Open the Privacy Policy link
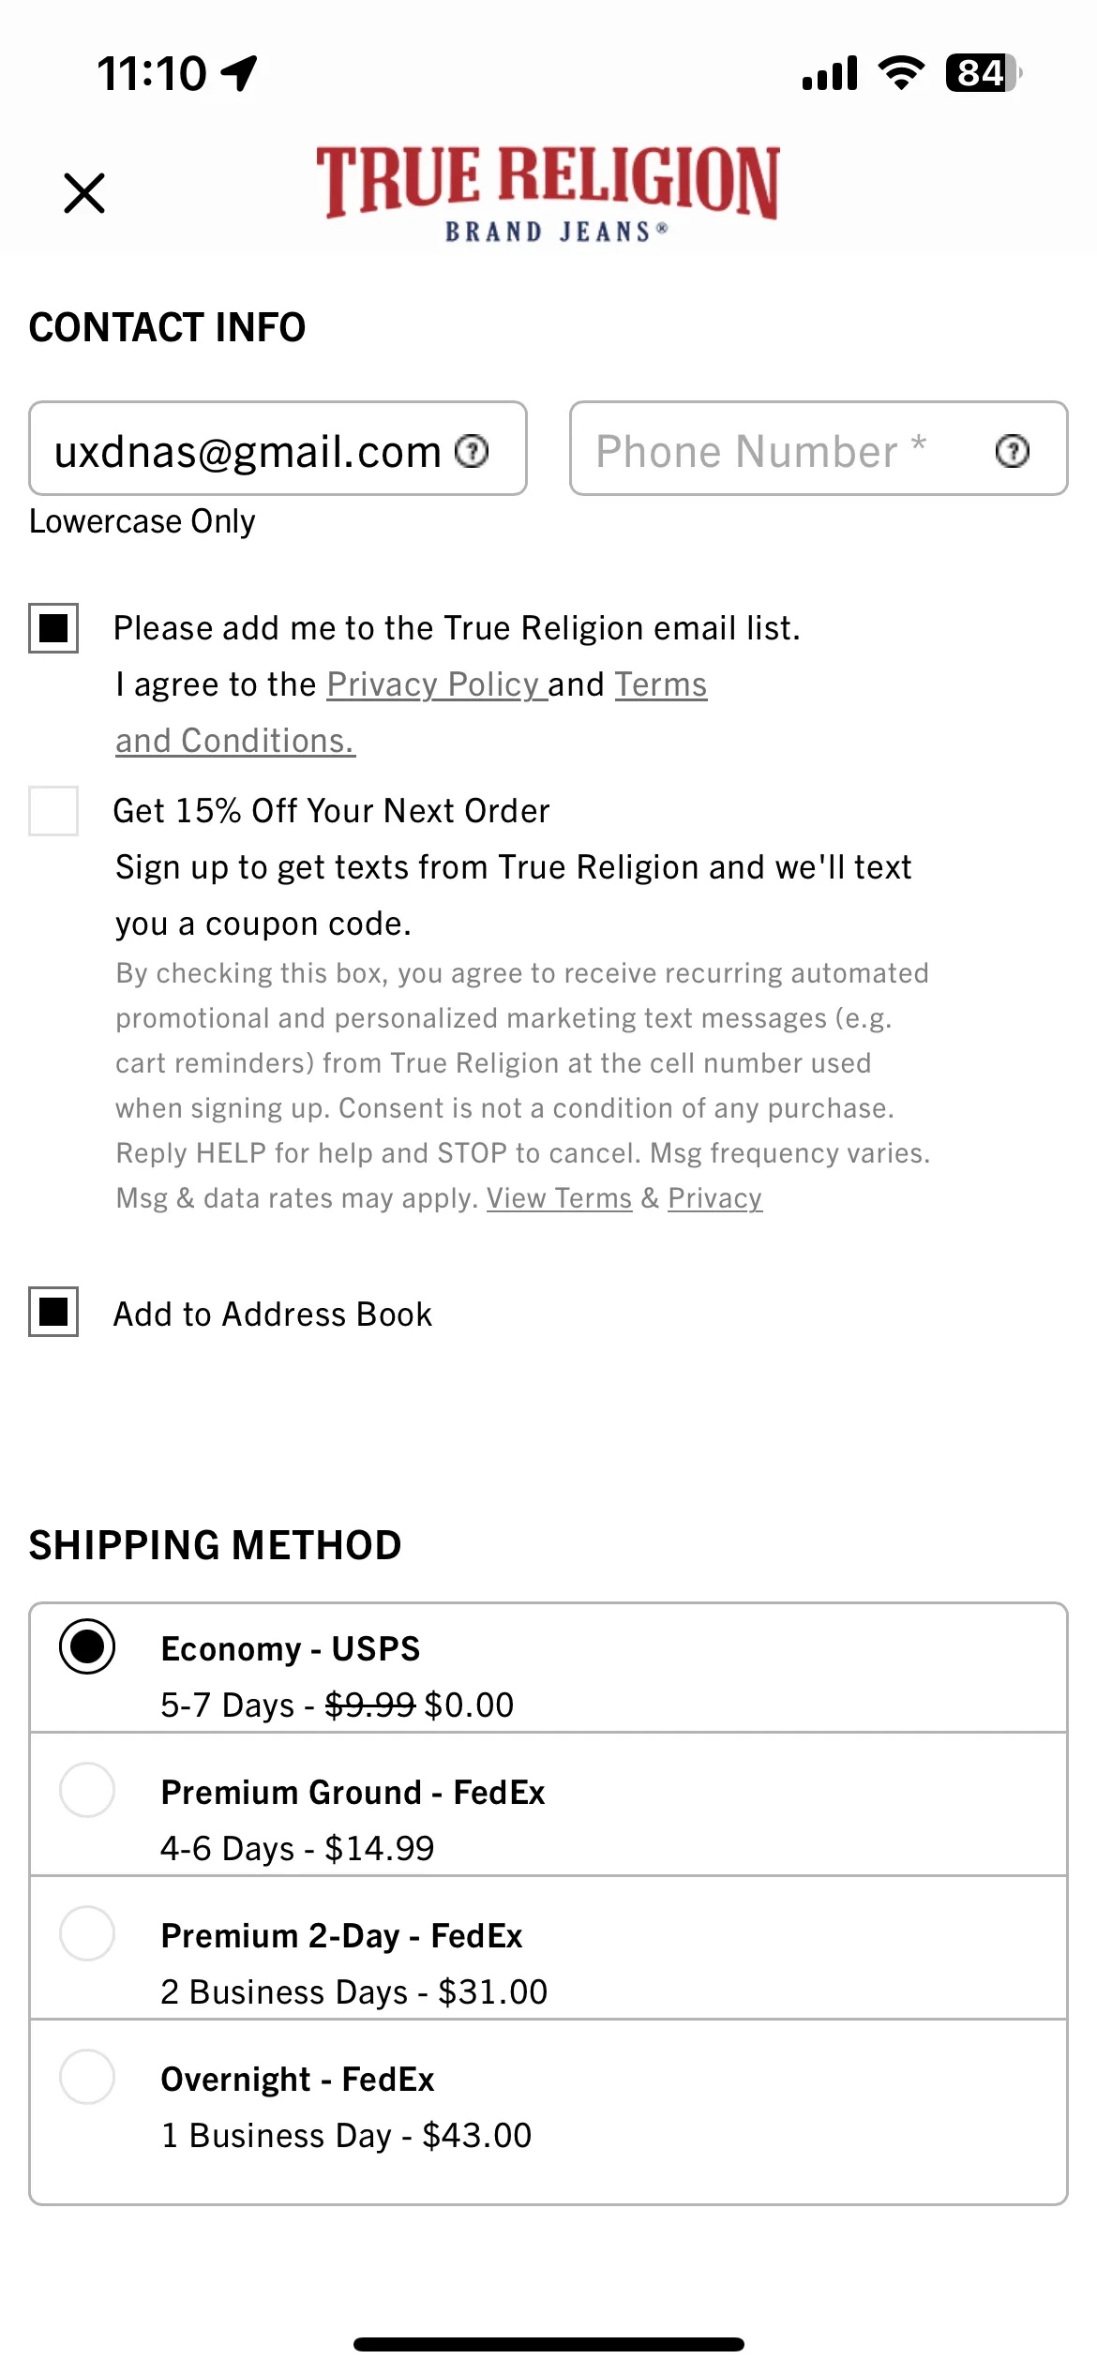The height and width of the screenshot is (2374, 1097). point(434,684)
